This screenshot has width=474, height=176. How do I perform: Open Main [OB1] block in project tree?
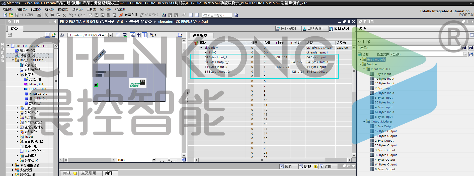pyautogui.click(x=37, y=84)
